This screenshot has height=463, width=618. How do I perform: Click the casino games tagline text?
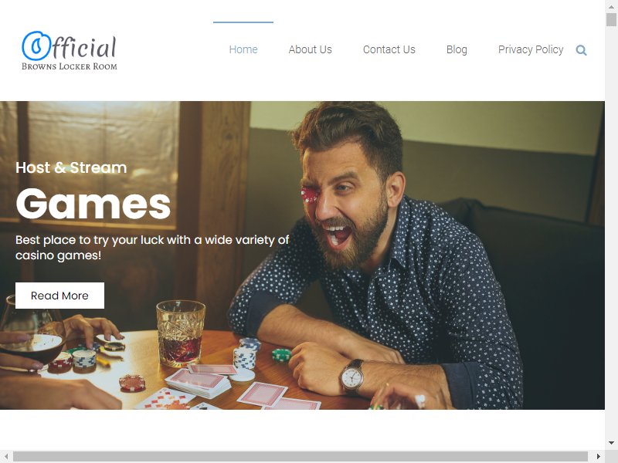(152, 247)
